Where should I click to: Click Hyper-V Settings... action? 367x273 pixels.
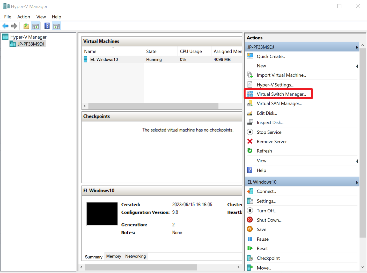tap(275, 85)
